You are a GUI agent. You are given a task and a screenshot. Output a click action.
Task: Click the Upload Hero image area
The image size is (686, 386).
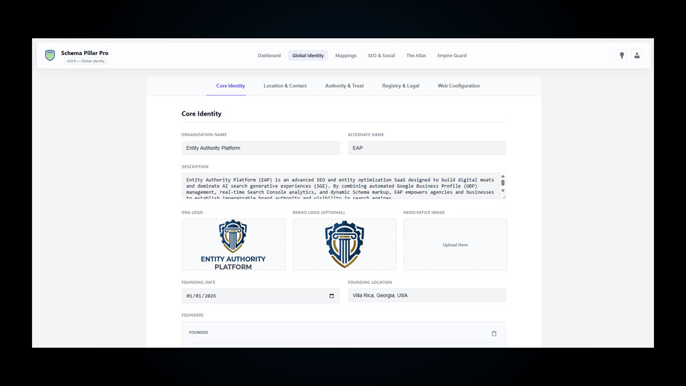455,245
